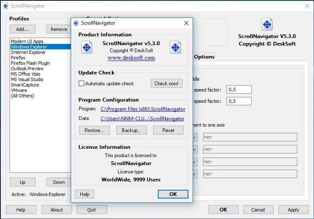314x219 pixels.
Task: Open dropdown beside second Нет field
Action: click(195, 149)
